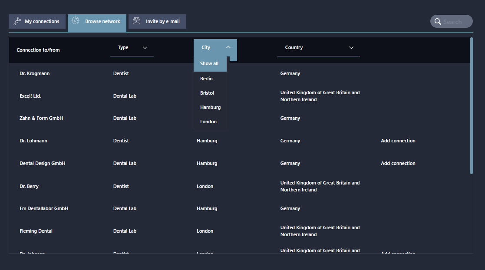Select Show all in City list

[210, 64]
